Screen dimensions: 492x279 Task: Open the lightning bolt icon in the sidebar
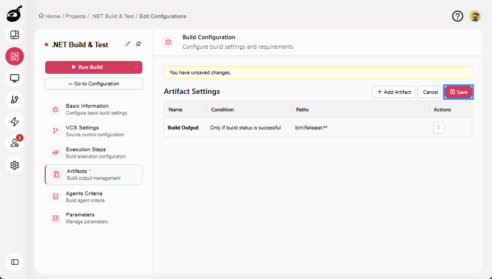click(x=14, y=121)
